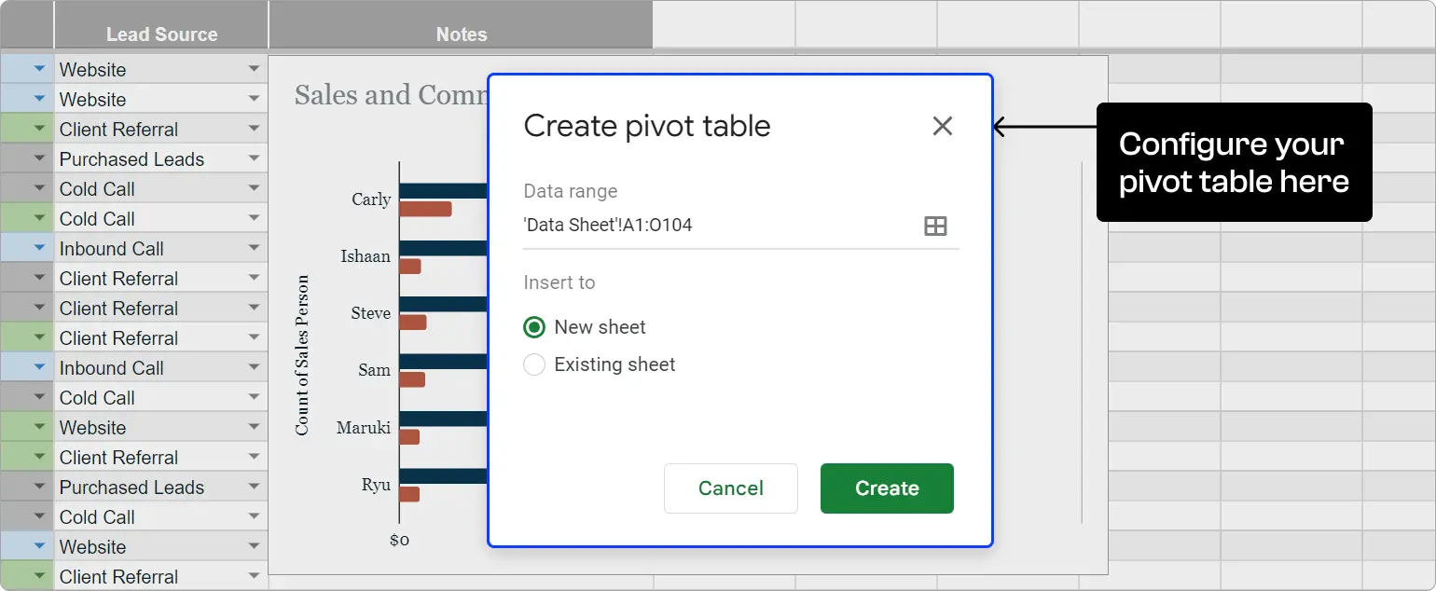Viewport: 1436px width, 591px height.
Task: Select the New sheet radio button
Action: [534, 327]
